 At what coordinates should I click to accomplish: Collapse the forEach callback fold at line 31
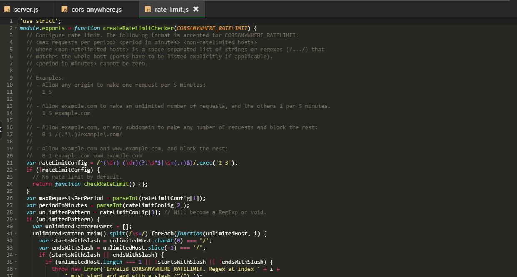pos(16,233)
